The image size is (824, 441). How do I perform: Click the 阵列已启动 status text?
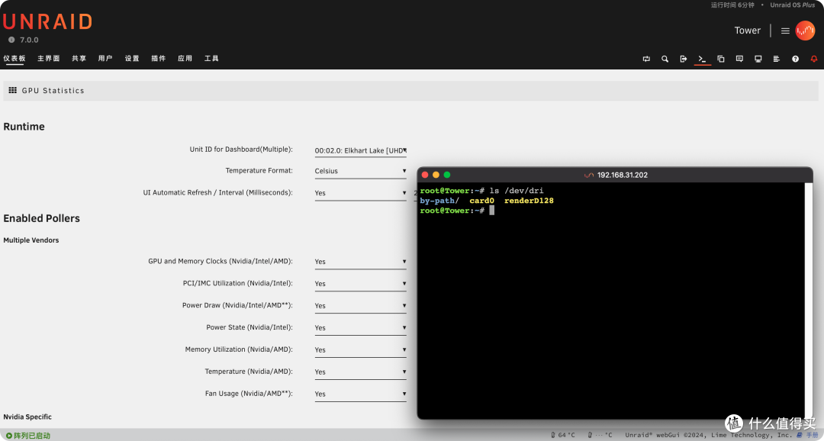point(32,436)
